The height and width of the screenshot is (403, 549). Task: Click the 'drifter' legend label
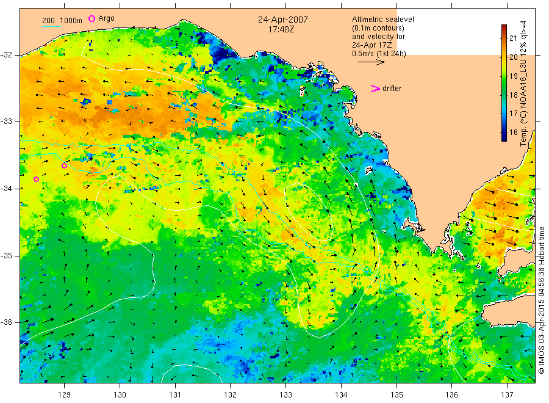pyautogui.click(x=392, y=89)
